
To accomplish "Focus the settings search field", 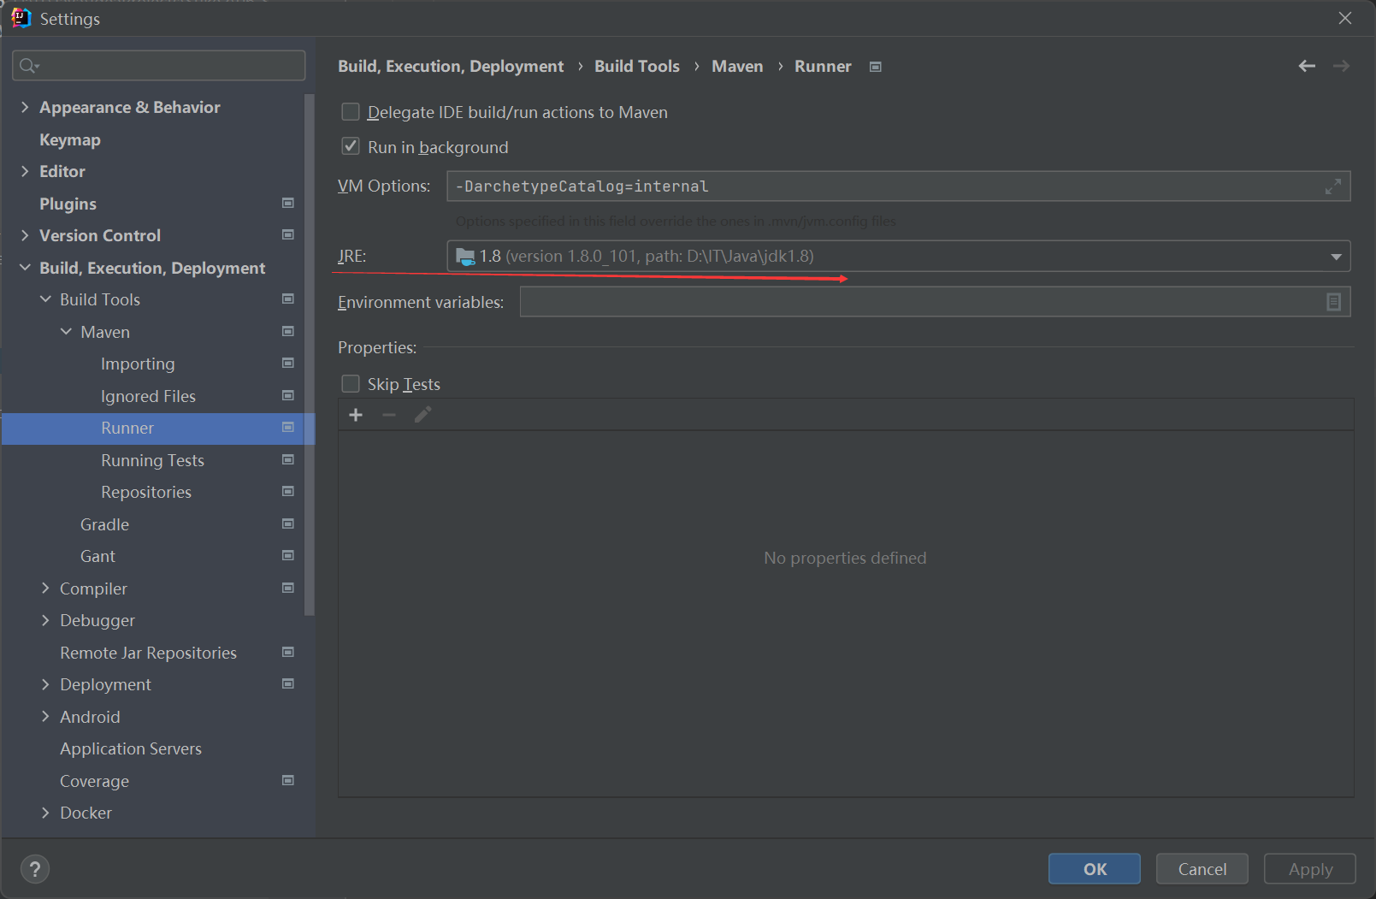I will (x=159, y=66).
